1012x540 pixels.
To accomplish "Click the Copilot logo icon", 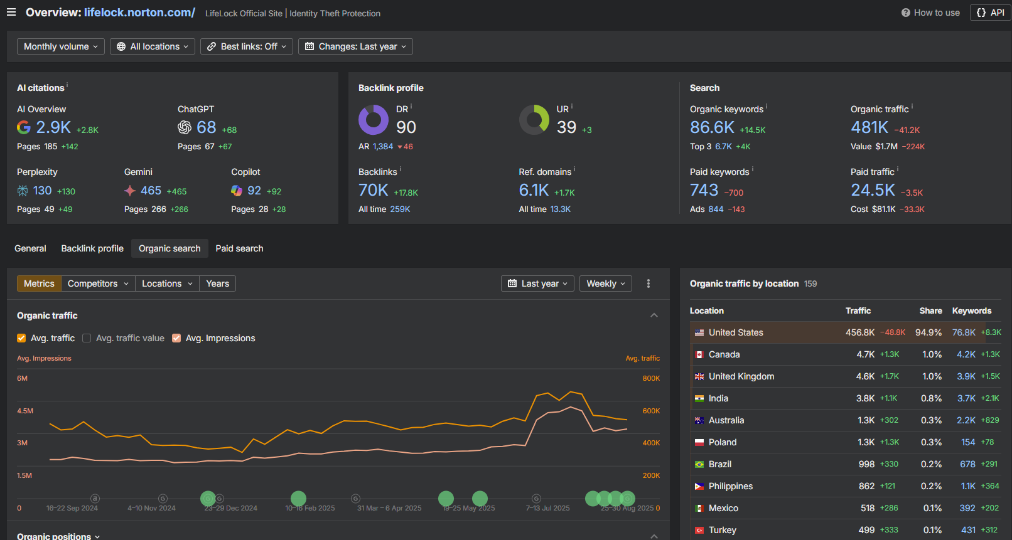I will (x=237, y=191).
